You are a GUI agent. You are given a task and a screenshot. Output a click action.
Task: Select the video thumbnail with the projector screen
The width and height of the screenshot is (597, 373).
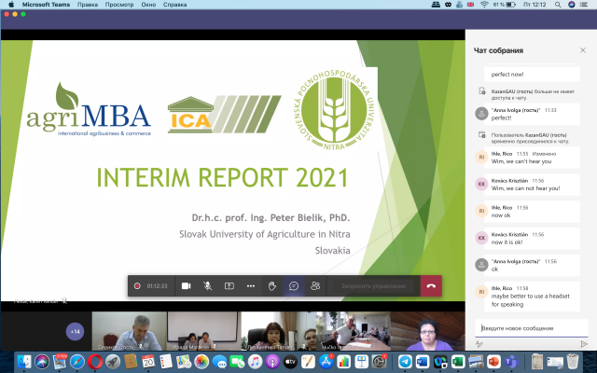tap(203, 331)
